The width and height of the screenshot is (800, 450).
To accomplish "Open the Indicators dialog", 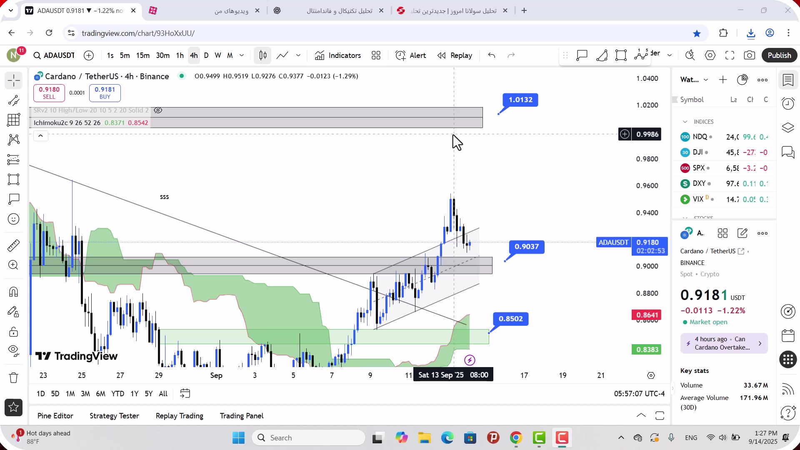I will 338,55.
